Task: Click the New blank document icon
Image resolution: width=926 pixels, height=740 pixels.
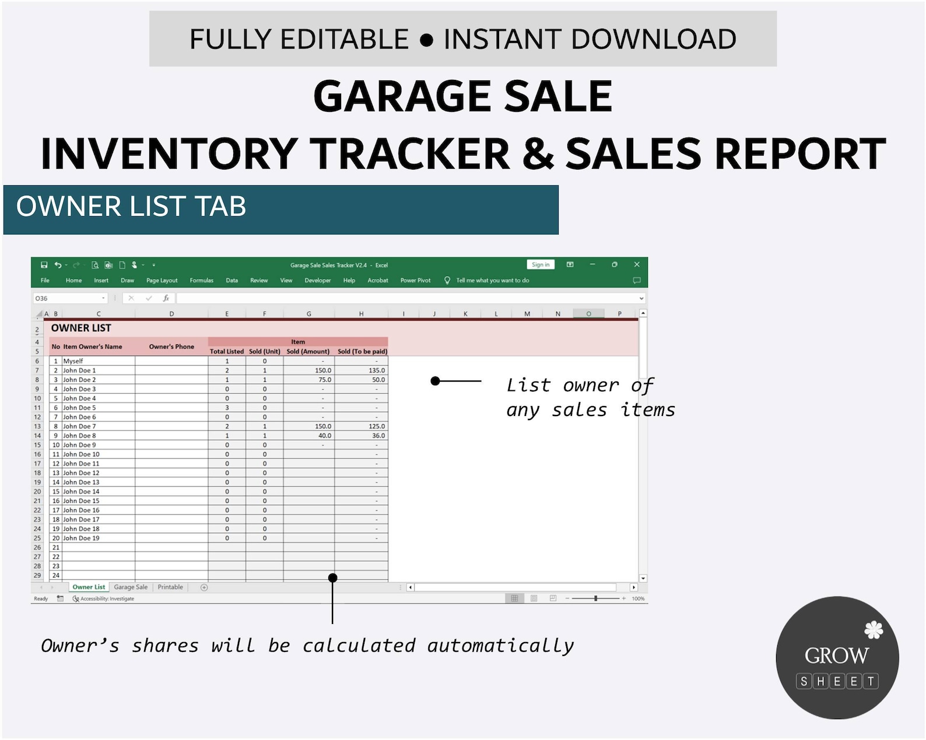Action: click(x=122, y=265)
